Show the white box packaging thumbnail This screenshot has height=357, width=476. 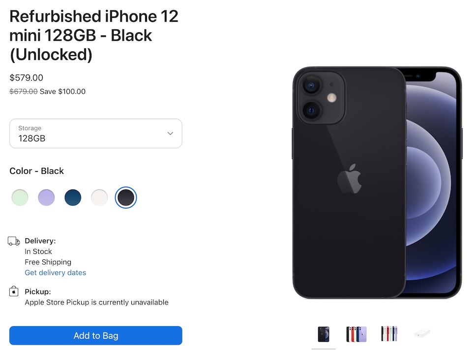coord(422,333)
